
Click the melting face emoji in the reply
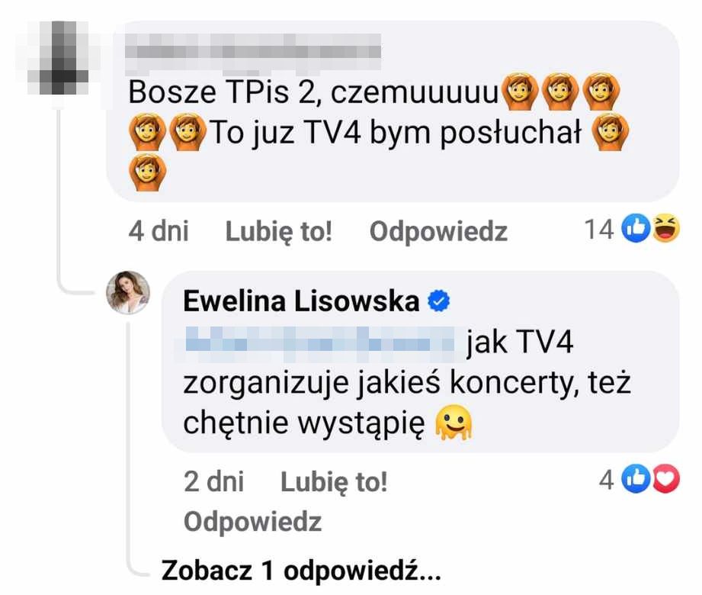pos(454,423)
